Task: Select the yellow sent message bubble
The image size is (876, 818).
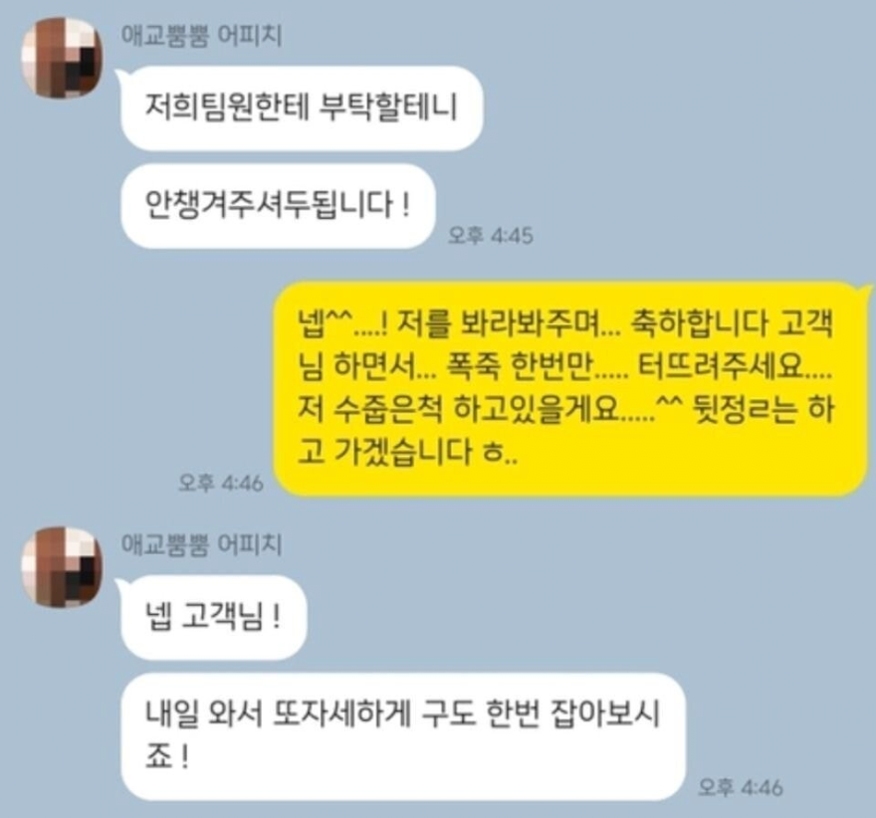Action: [572, 389]
